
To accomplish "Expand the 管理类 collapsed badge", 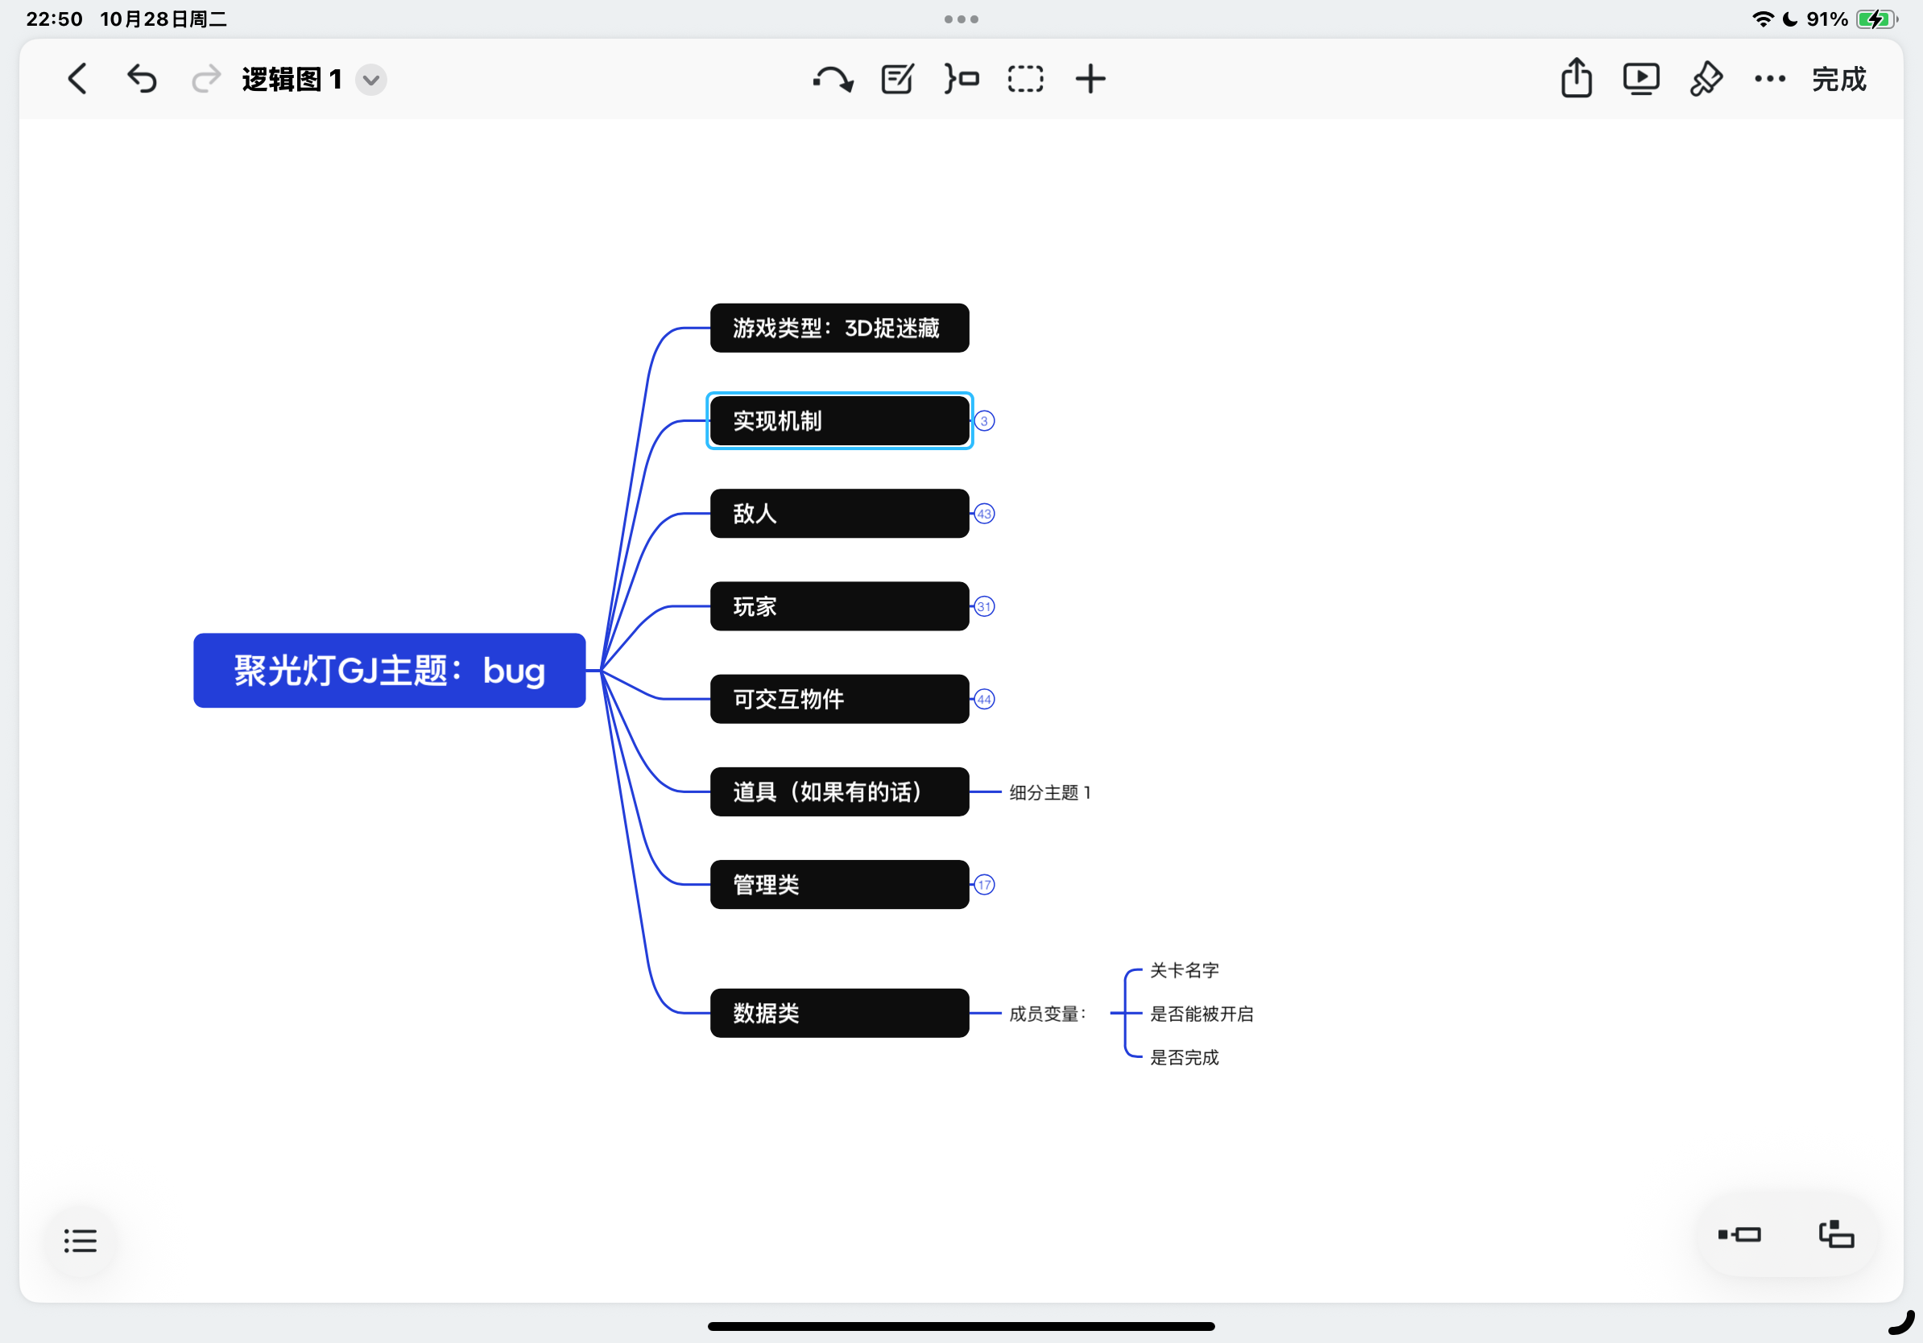I will coord(984,885).
